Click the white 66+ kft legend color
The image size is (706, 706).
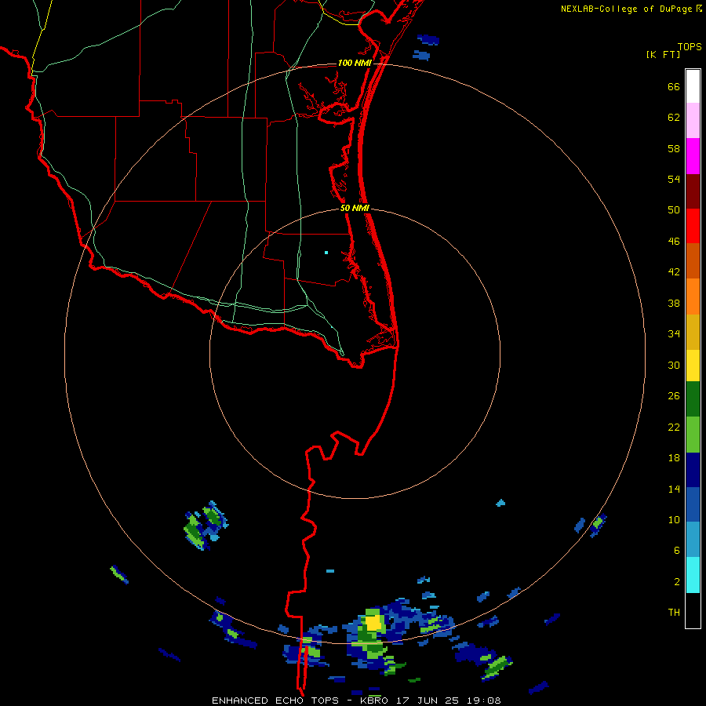pos(693,86)
